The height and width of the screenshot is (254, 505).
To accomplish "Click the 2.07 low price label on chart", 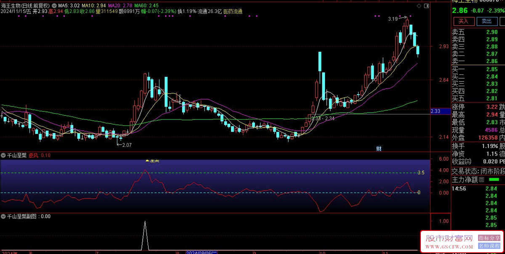I will (127, 145).
